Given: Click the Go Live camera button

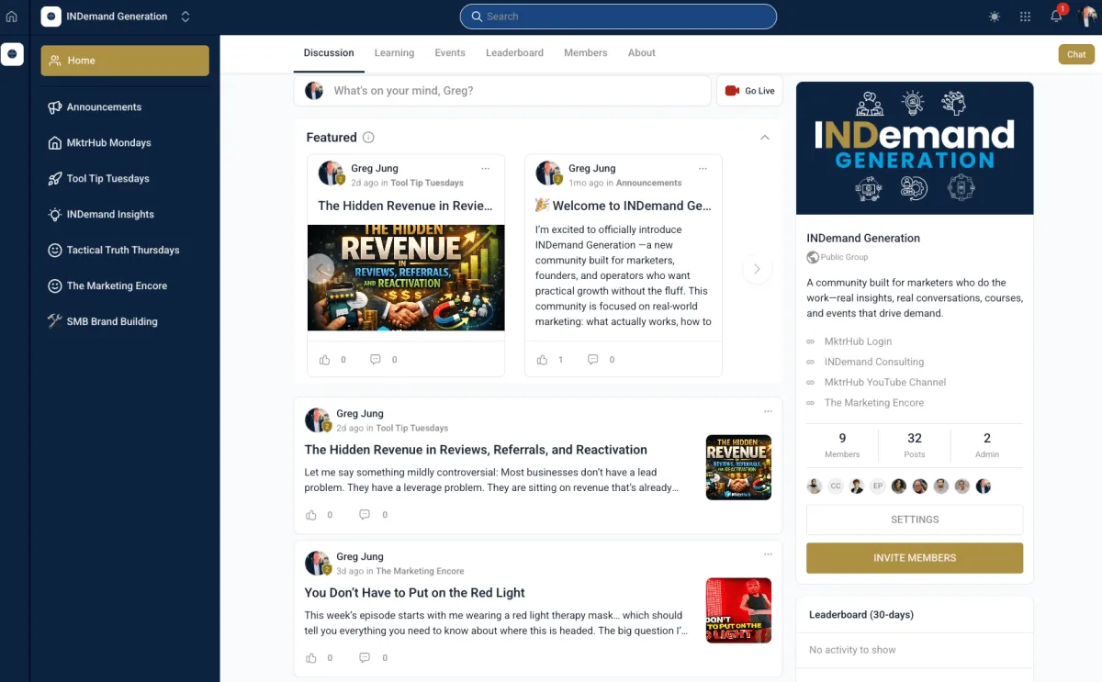Looking at the screenshot, I should tap(749, 91).
